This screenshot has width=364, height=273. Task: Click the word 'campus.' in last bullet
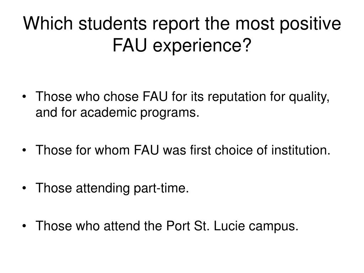click(x=273, y=226)
